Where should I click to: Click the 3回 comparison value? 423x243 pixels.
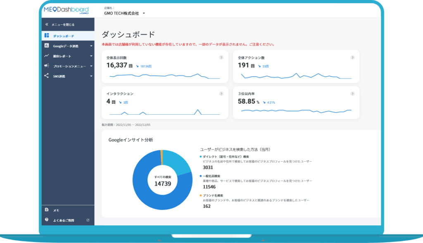click(x=126, y=102)
